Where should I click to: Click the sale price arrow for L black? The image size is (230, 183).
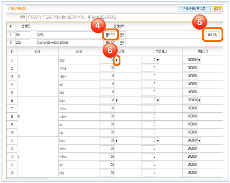[199, 141]
